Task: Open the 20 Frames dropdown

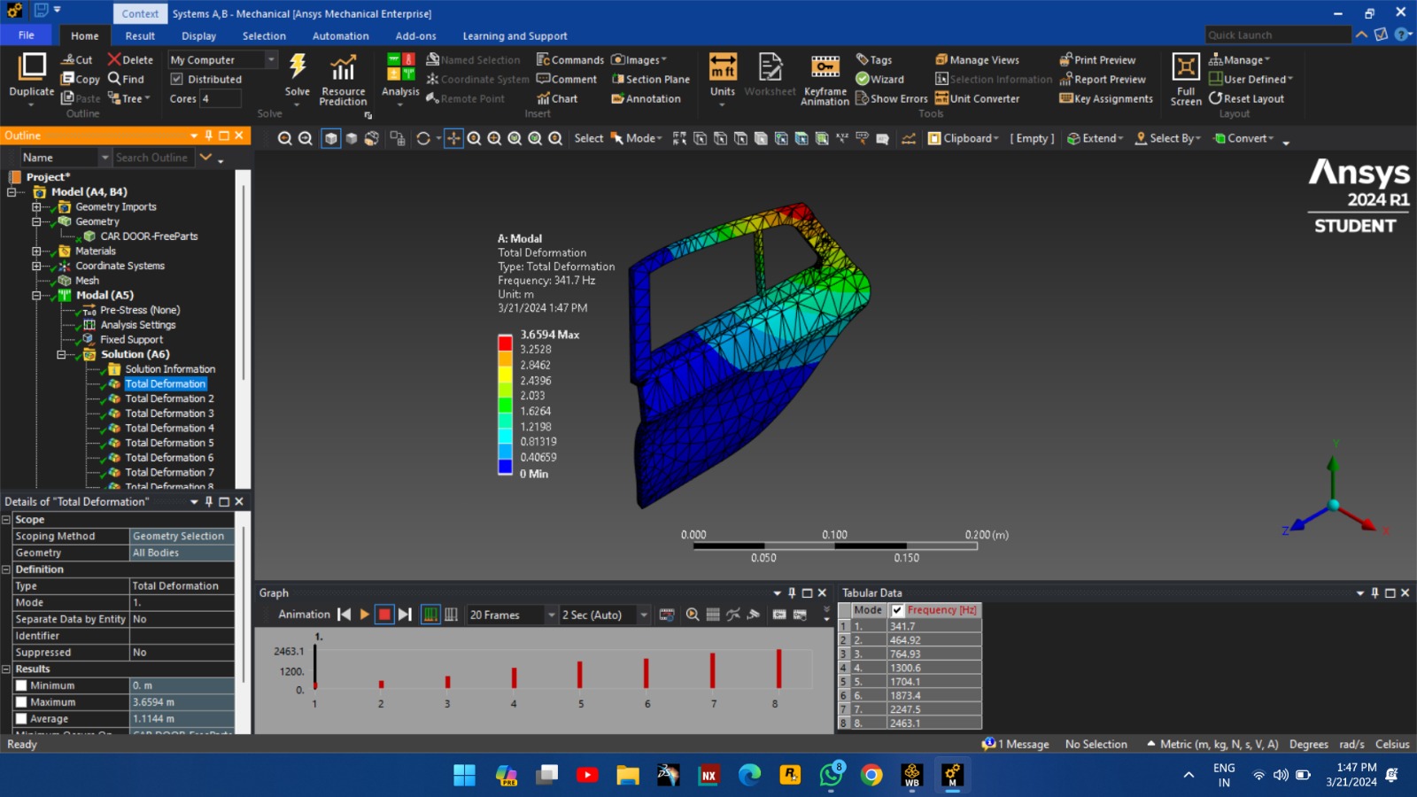Action: click(x=551, y=615)
